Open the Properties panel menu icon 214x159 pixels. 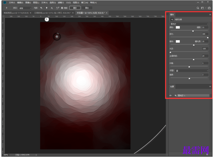pos(210,15)
